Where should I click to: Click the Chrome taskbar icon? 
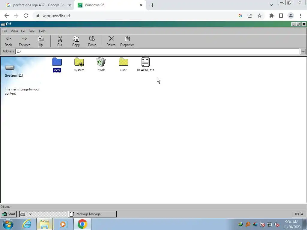point(82,224)
